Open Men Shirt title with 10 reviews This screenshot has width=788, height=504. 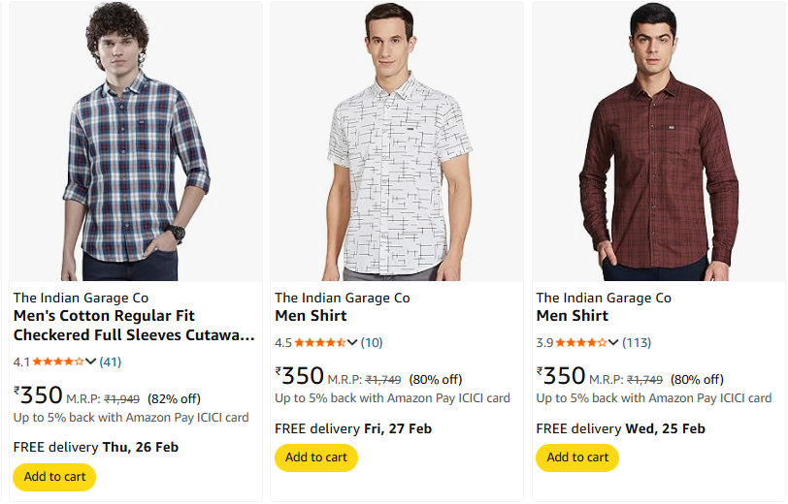coord(311,316)
